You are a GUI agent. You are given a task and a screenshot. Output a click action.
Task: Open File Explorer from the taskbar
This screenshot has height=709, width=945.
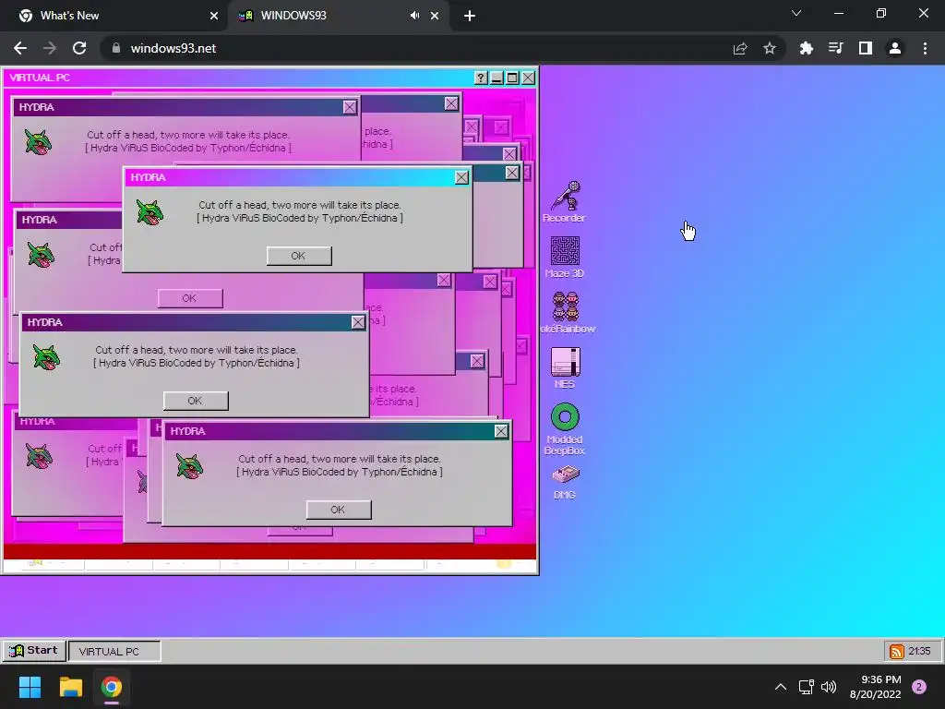tap(70, 687)
